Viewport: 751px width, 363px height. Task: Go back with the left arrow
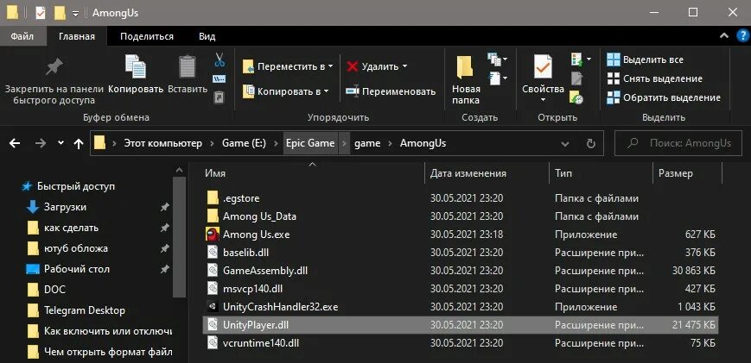15,143
